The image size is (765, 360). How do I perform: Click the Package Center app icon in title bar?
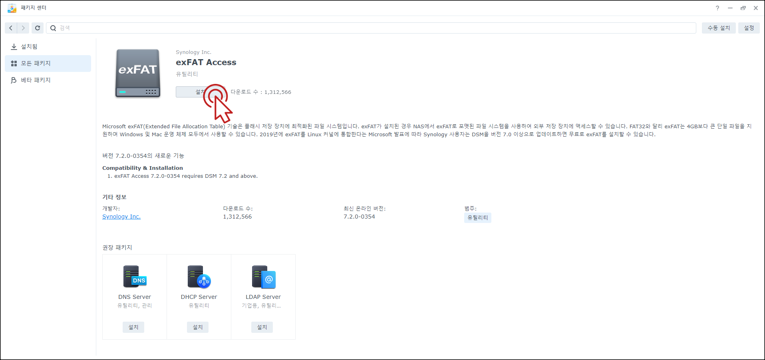[x=12, y=8]
